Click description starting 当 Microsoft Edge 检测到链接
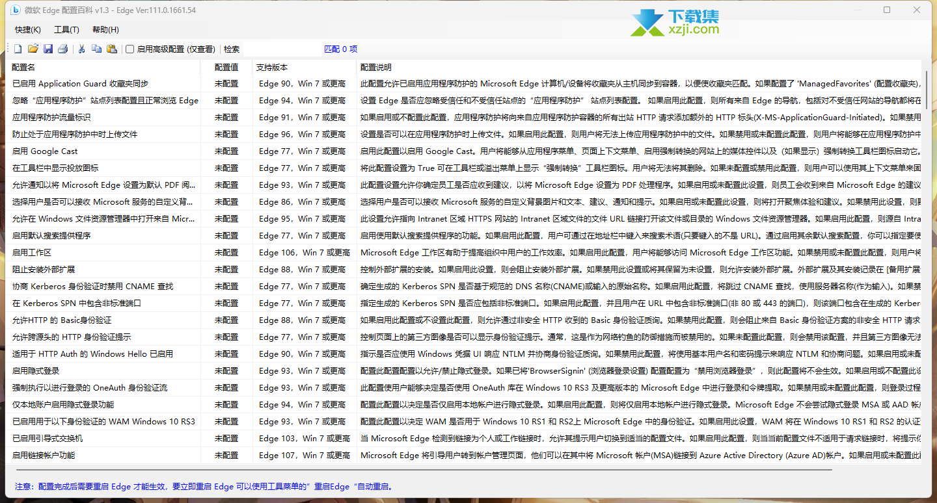The image size is (937, 503). [640, 438]
